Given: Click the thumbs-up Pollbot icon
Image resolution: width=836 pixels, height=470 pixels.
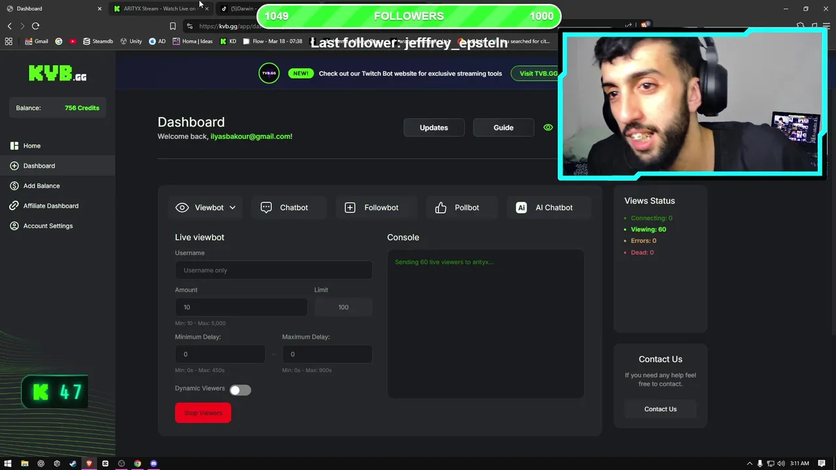Looking at the screenshot, I should click(x=441, y=208).
